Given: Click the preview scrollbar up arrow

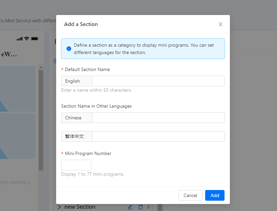Looking at the screenshot, I should pyautogui.click(x=41, y=67).
